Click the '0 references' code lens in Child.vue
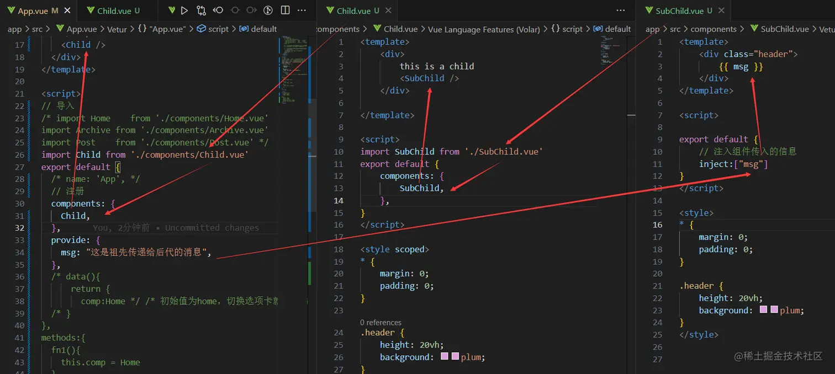The height and width of the screenshot is (374, 835). click(380, 323)
